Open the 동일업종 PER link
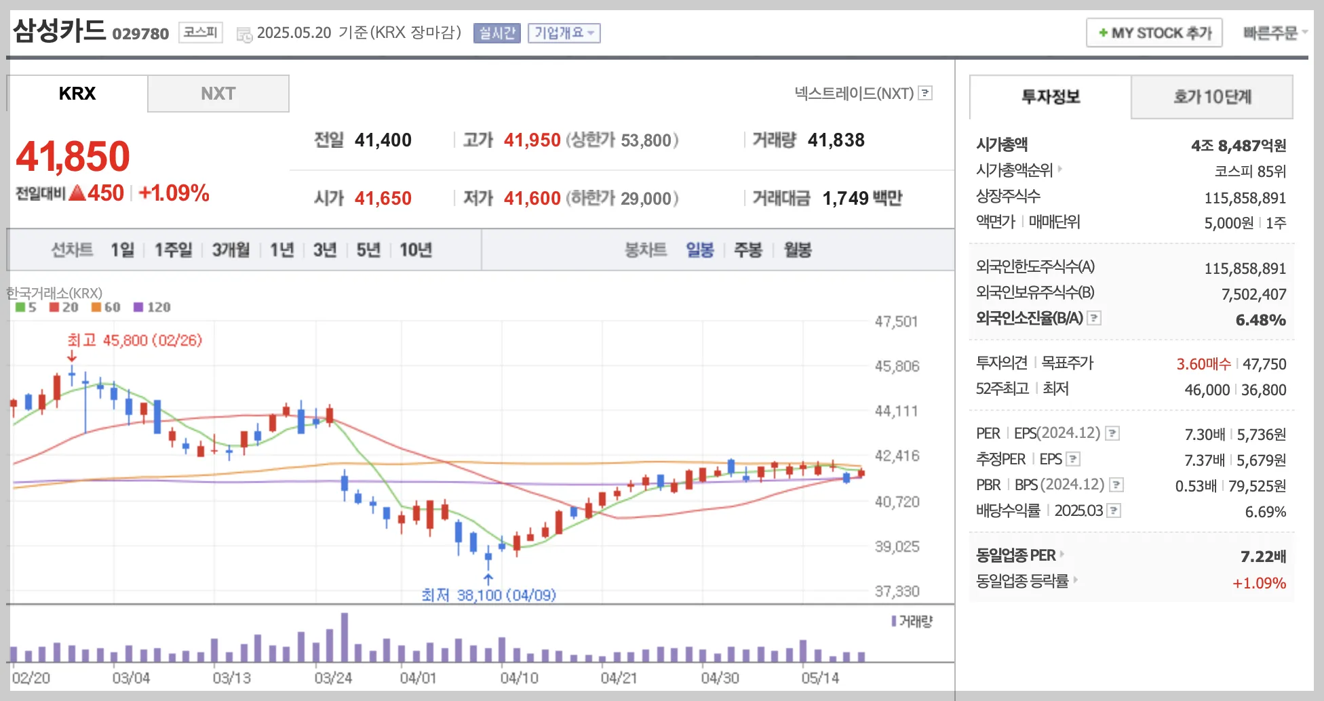The image size is (1324, 701). pyautogui.click(x=1015, y=555)
